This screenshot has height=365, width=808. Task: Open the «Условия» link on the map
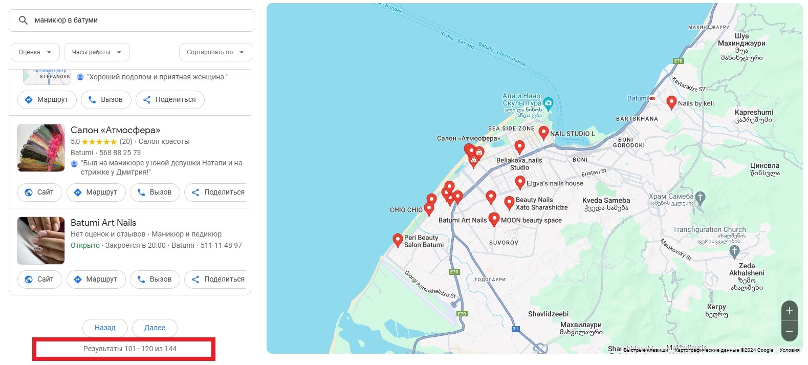[789, 350]
